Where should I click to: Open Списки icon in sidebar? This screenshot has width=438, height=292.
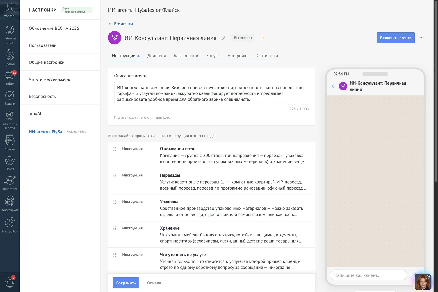click(x=10, y=140)
